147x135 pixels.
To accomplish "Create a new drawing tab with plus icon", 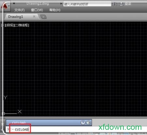I will point(43,17).
